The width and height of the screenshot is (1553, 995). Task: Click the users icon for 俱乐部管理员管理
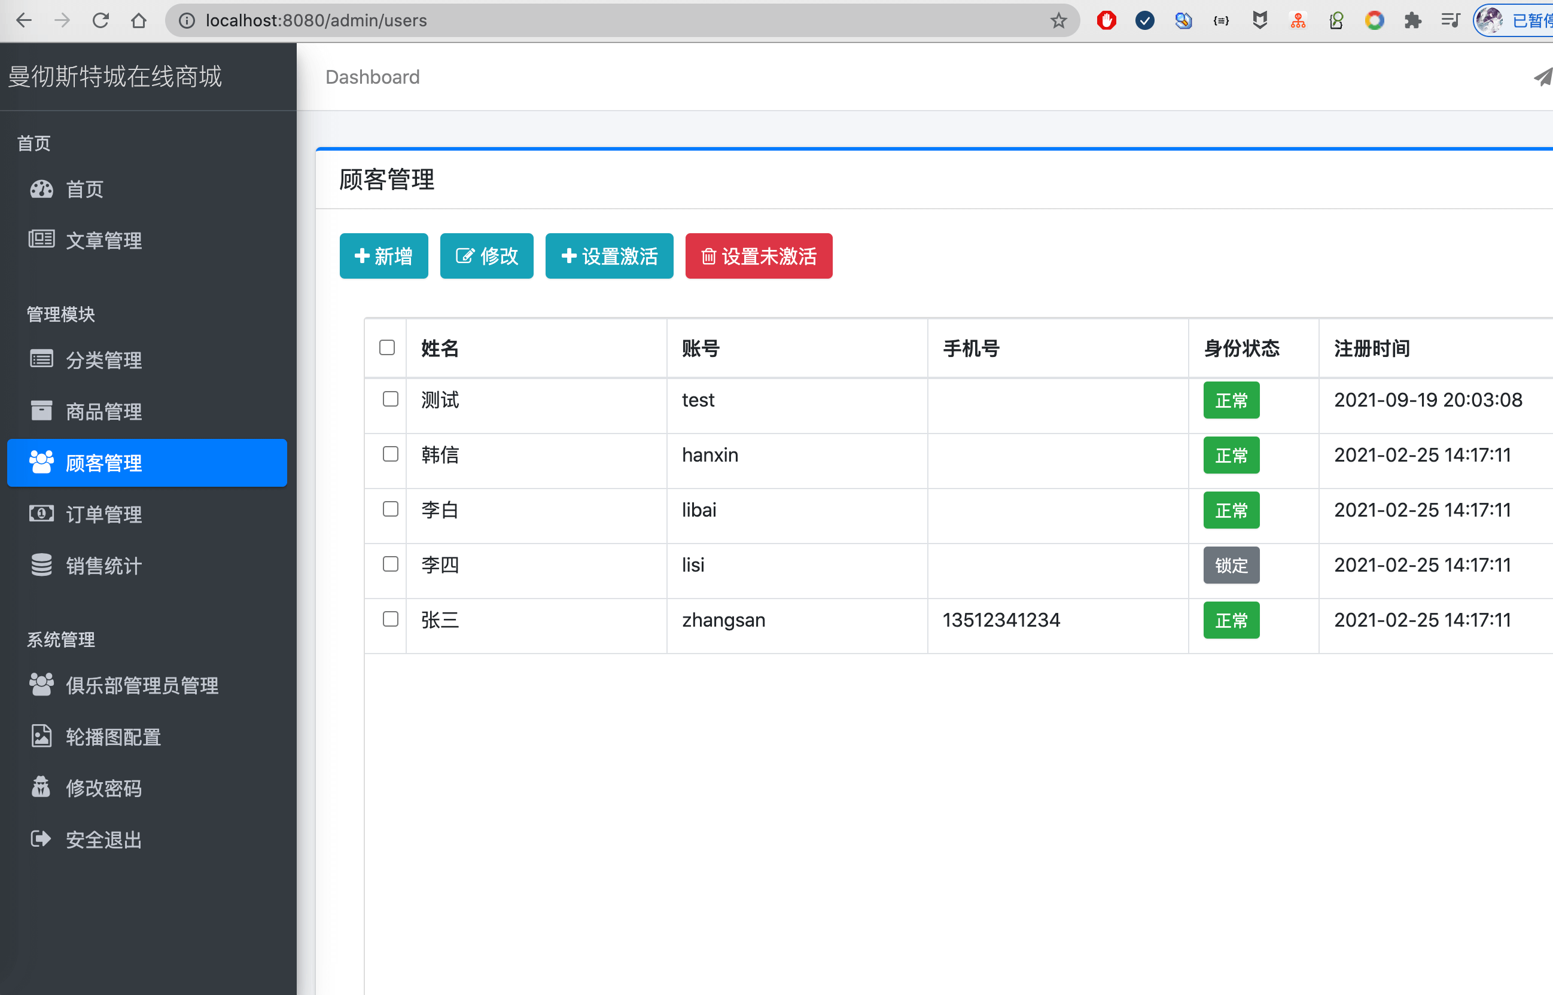click(41, 684)
